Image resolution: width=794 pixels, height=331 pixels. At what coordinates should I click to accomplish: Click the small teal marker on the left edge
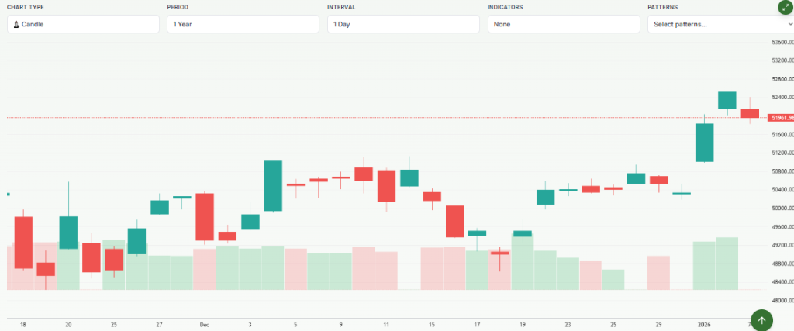point(8,194)
